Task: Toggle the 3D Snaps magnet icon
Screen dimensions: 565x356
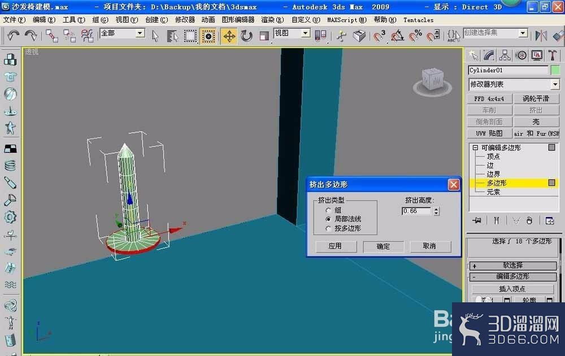Action: pos(379,36)
